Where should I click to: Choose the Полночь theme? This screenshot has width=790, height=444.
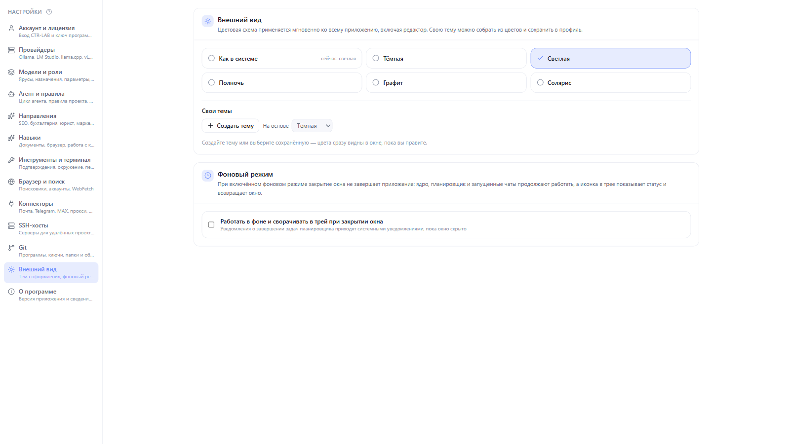tap(282, 82)
